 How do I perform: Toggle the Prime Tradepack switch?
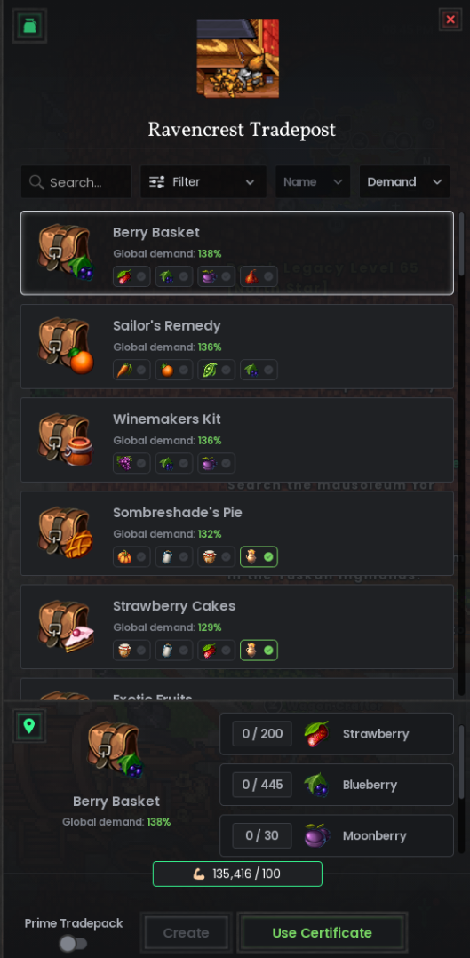73,944
